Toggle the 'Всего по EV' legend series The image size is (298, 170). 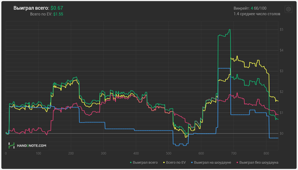click(x=175, y=163)
